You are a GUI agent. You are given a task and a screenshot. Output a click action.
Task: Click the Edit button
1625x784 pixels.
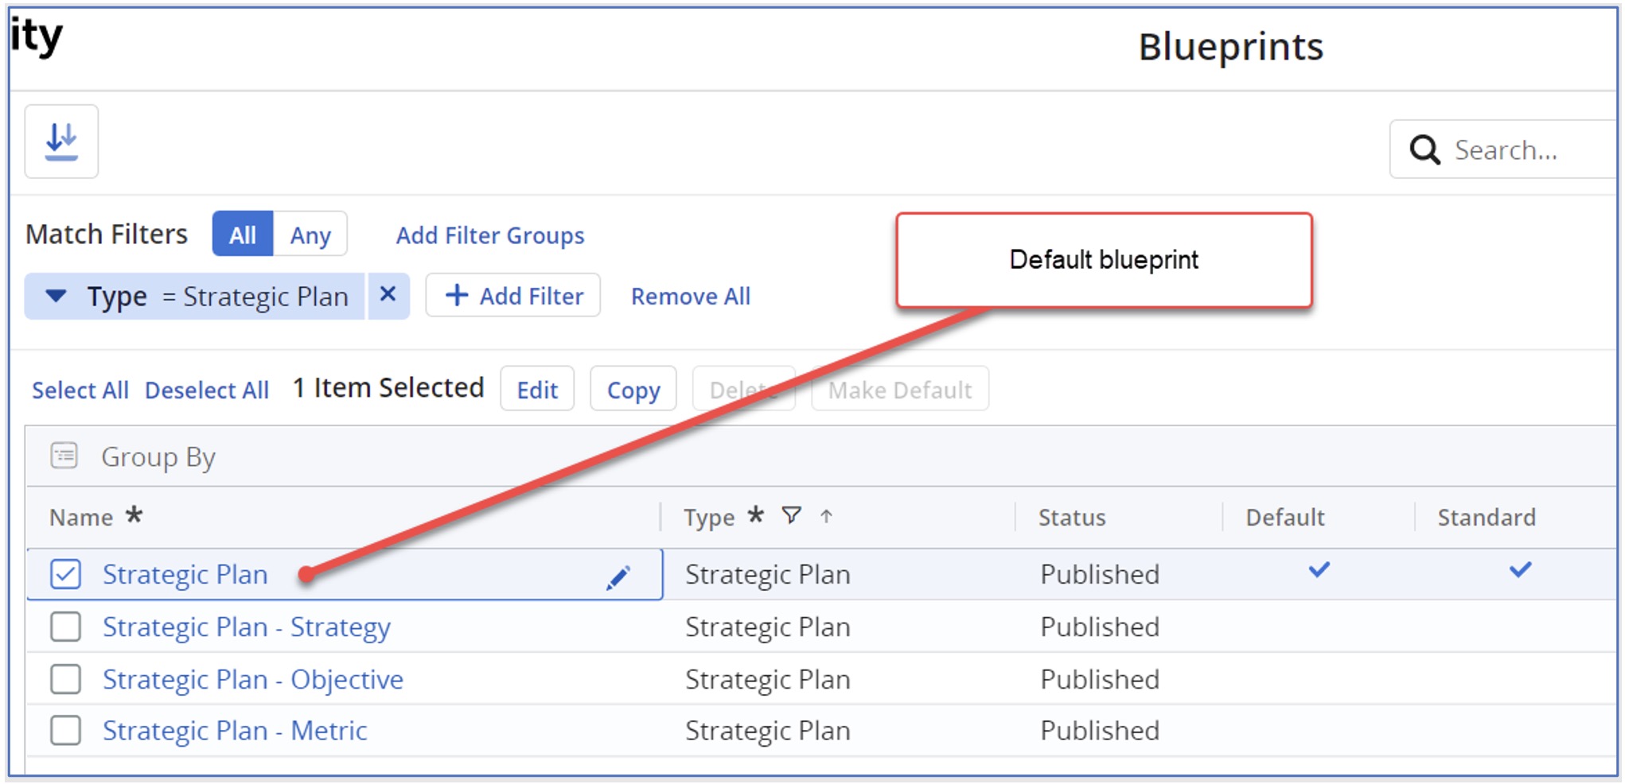(x=537, y=390)
